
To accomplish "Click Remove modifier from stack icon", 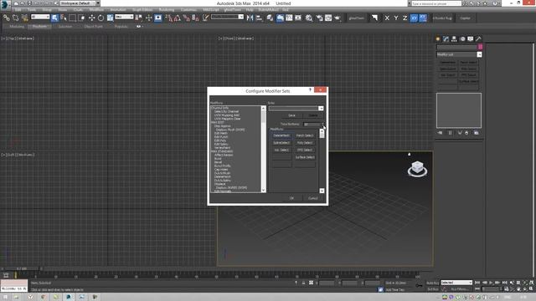I will (x=466, y=133).
